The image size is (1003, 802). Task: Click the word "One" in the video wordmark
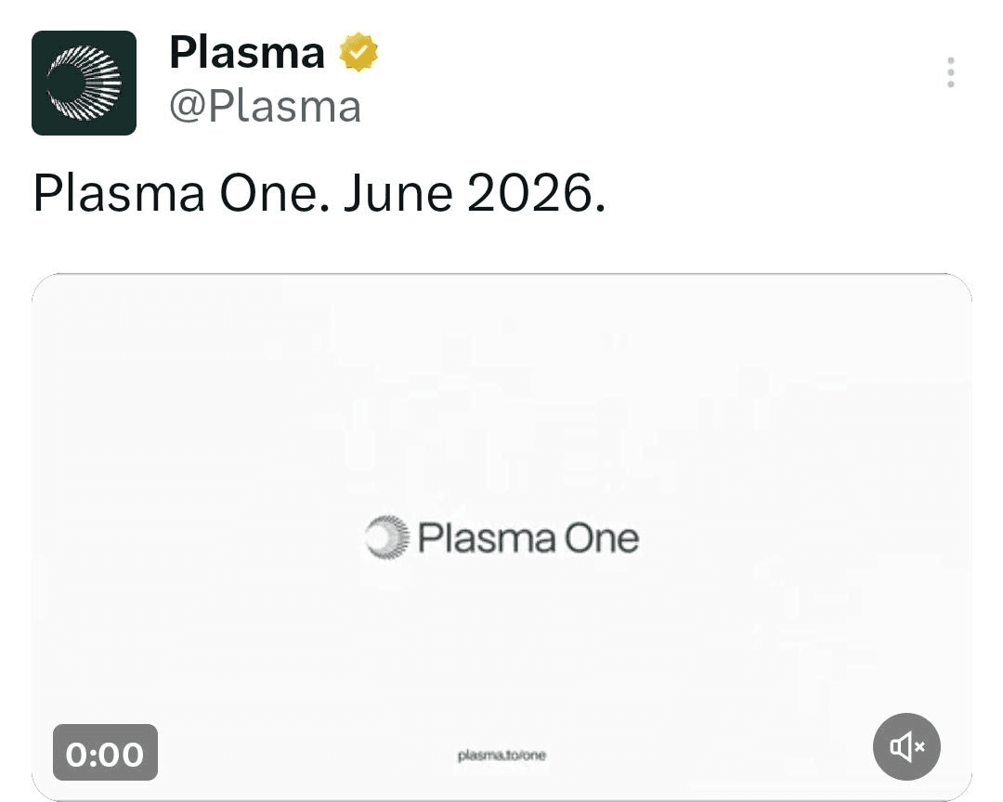point(602,538)
